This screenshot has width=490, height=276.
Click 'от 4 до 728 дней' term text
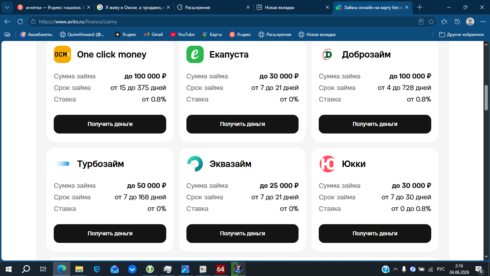point(404,88)
